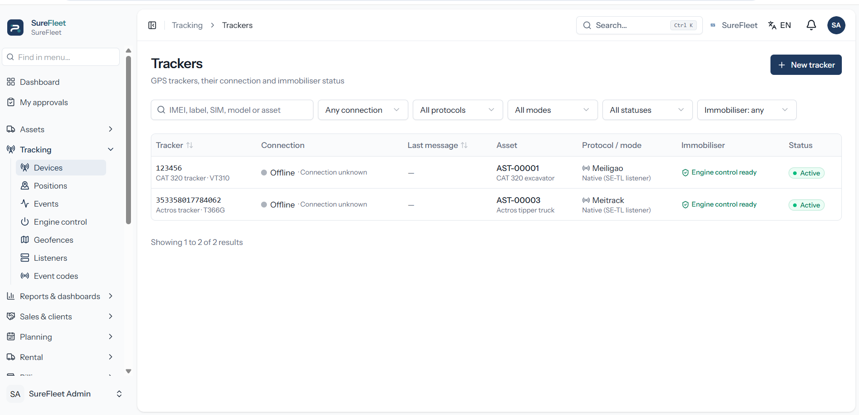The image size is (859, 415).
Task: Open Event codes in the sidebar
Action: point(61,276)
